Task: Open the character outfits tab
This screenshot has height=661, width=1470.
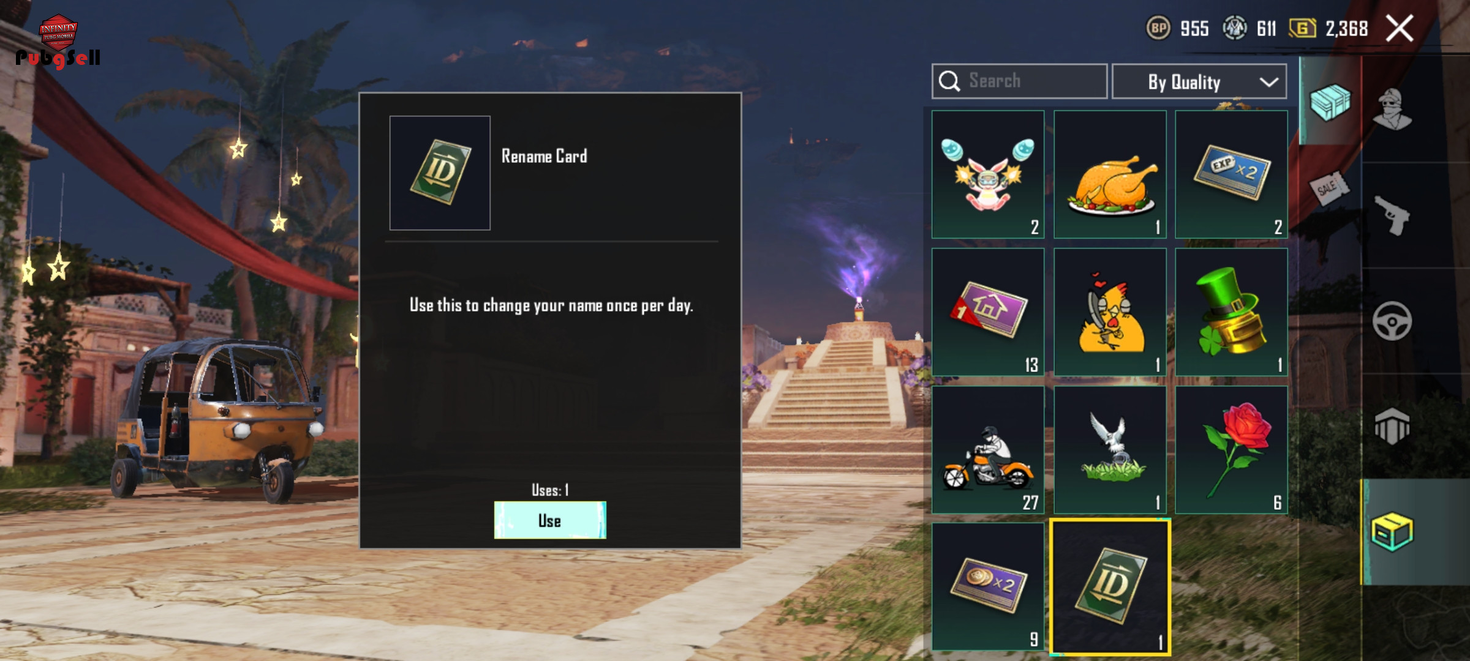Action: pos(1392,109)
